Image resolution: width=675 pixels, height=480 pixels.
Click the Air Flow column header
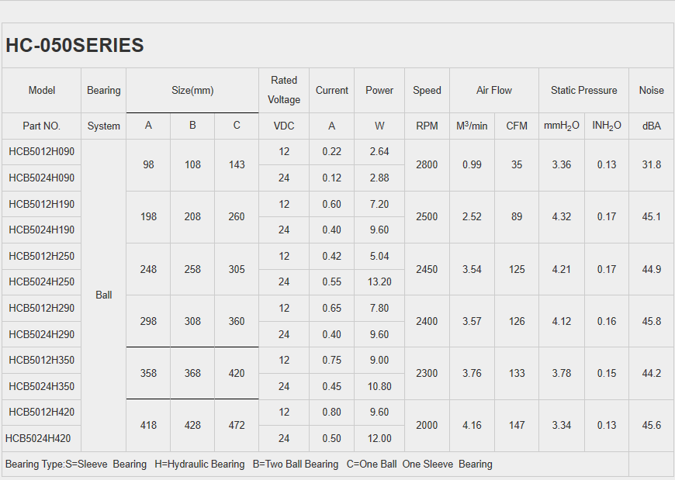click(494, 90)
